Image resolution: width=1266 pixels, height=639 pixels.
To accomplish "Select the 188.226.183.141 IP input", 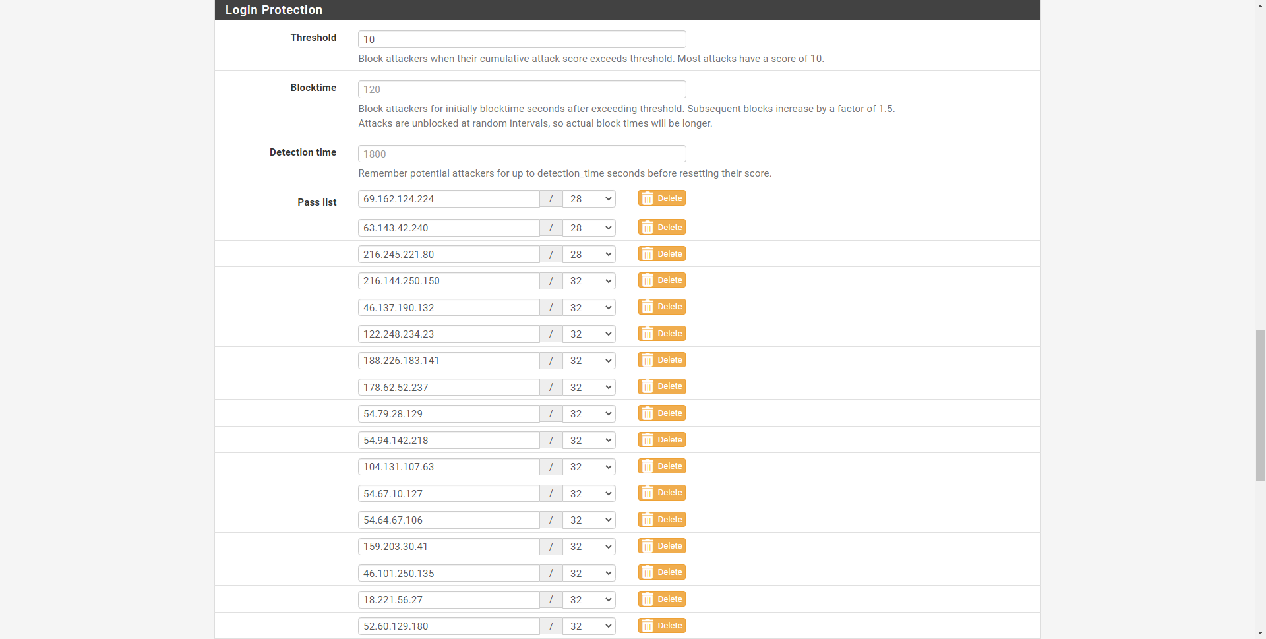I will click(x=449, y=361).
